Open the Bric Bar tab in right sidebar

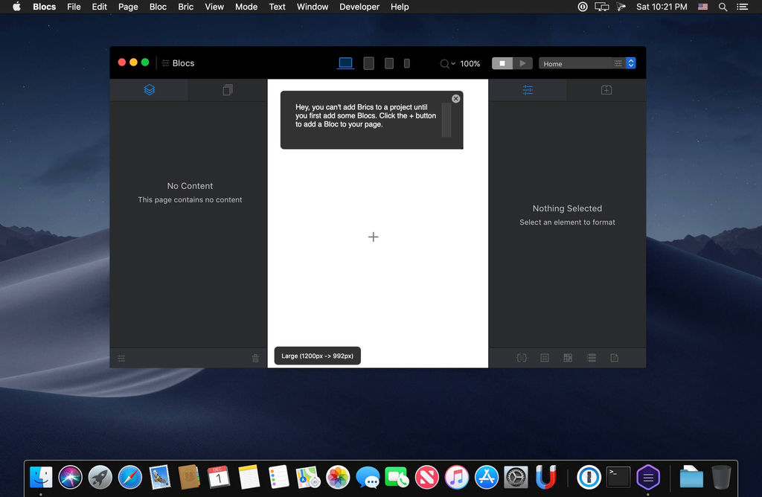(x=606, y=90)
